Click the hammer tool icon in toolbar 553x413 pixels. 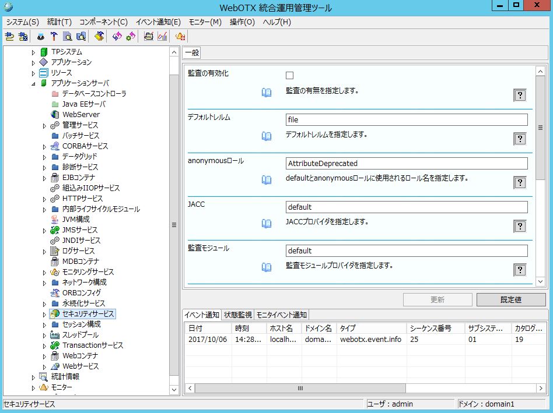(54, 37)
